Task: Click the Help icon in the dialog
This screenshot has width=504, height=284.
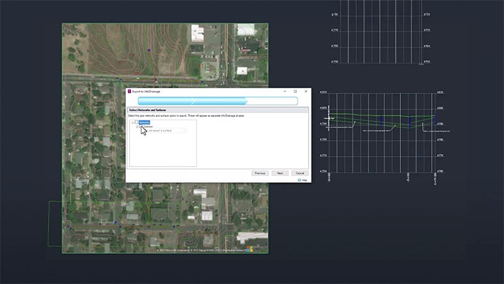Action: (299, 180)
